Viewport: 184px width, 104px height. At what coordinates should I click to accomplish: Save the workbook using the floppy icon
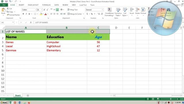click(x=6, y=1)
